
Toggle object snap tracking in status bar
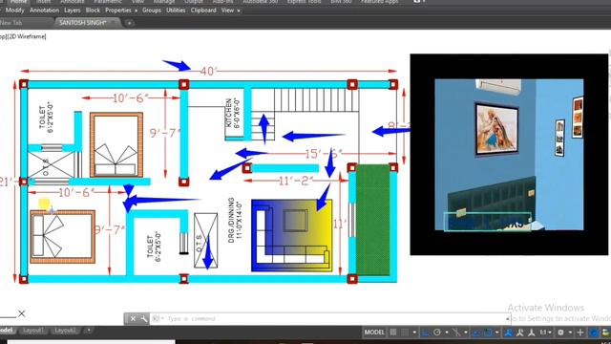click(475, 333)
